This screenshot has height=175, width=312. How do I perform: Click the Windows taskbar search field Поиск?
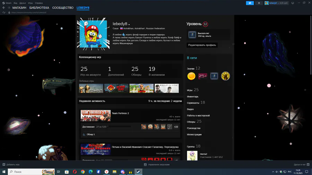tap(31, 172)
